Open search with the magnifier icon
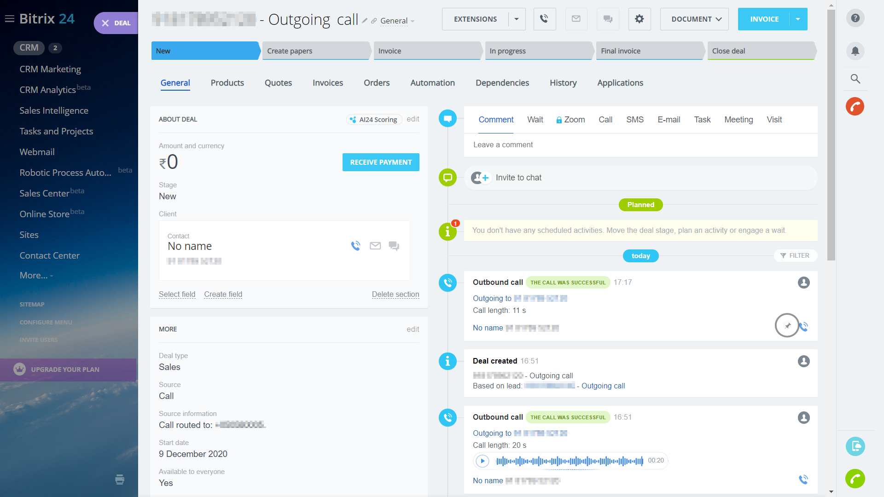The width and height of the screenshot is (884, 497). (855, 79)
